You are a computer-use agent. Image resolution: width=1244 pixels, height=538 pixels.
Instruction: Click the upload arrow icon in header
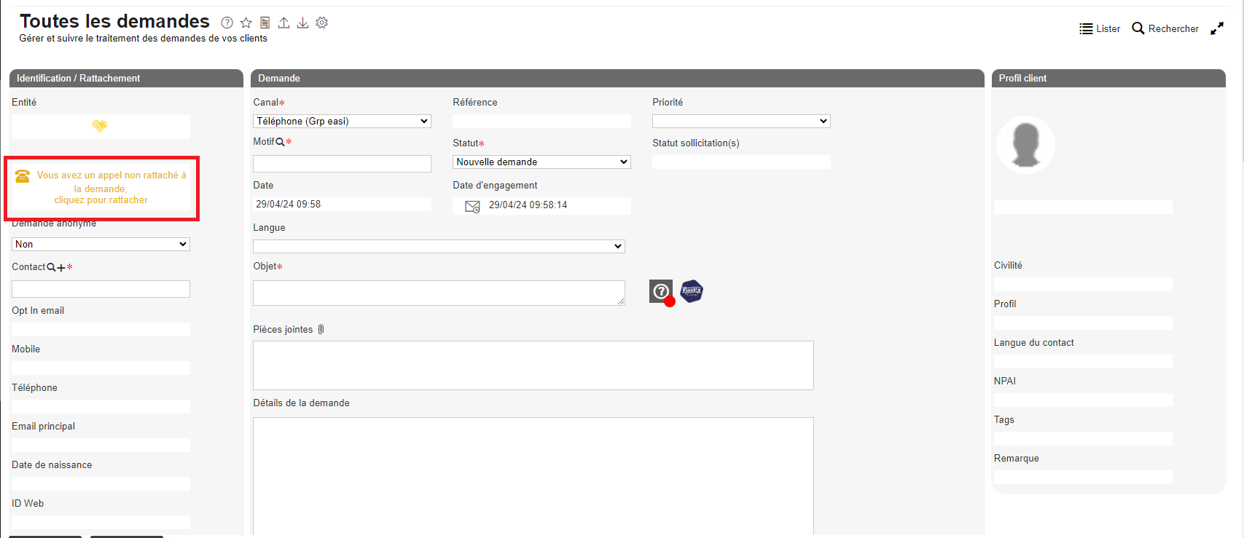[x=284, y=23]
